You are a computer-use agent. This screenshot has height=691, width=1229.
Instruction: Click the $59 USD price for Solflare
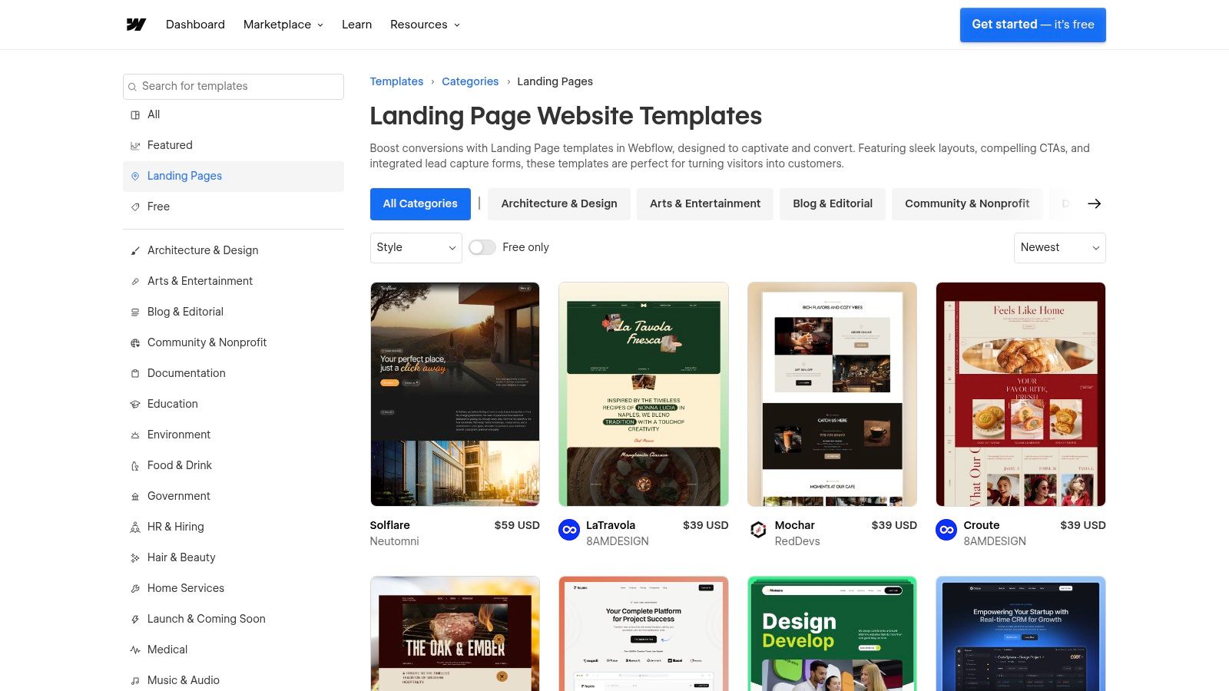tap(517, 525)
